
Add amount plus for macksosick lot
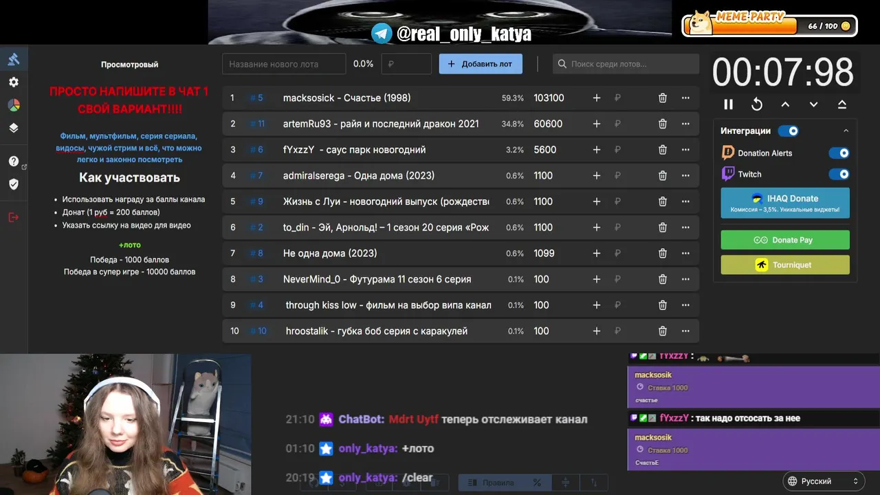point(597,98)
